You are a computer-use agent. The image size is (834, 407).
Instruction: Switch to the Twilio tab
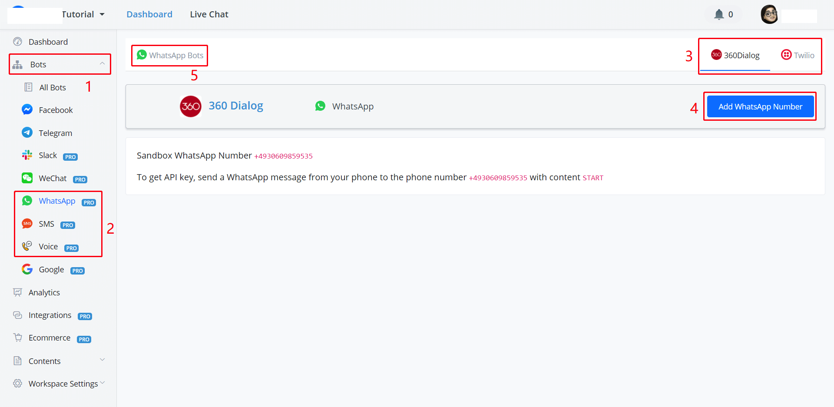[x=798, y=55]
